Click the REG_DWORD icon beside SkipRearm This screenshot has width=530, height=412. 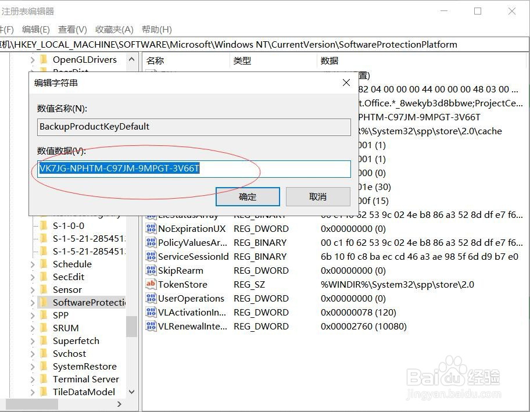click(150, 270)
